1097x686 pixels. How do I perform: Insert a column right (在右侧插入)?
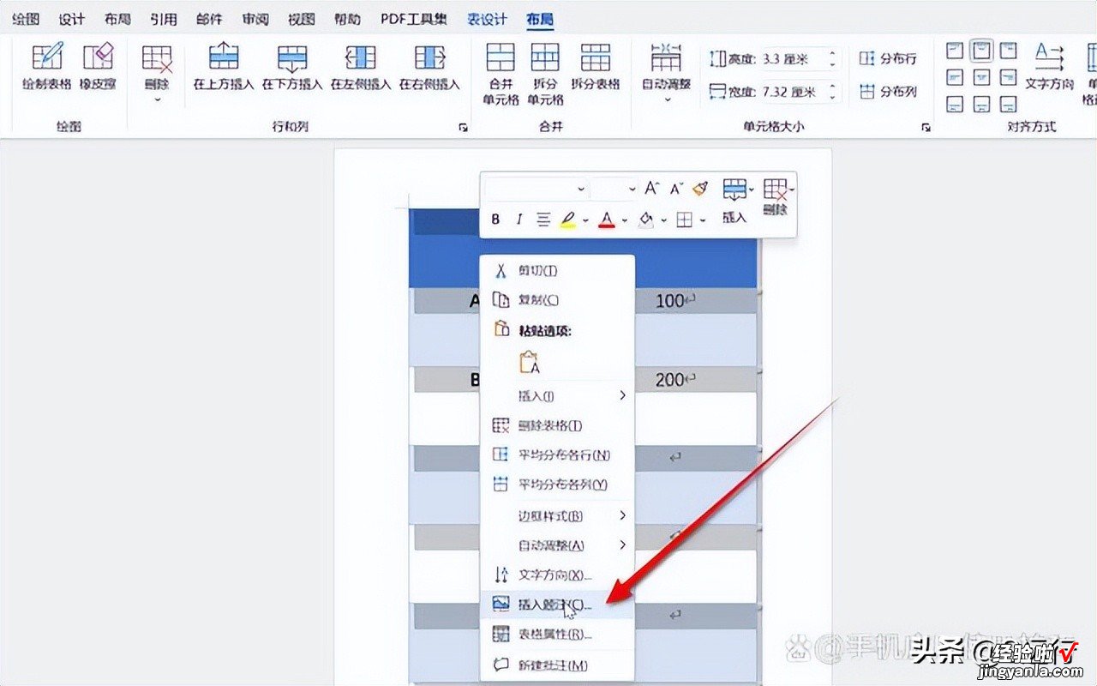click(429, 67)
